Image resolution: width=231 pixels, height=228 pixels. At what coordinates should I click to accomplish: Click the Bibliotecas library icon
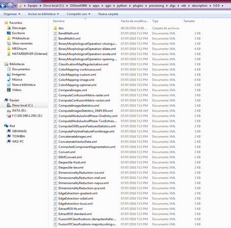pyautogui.click(x=6, y=64)
